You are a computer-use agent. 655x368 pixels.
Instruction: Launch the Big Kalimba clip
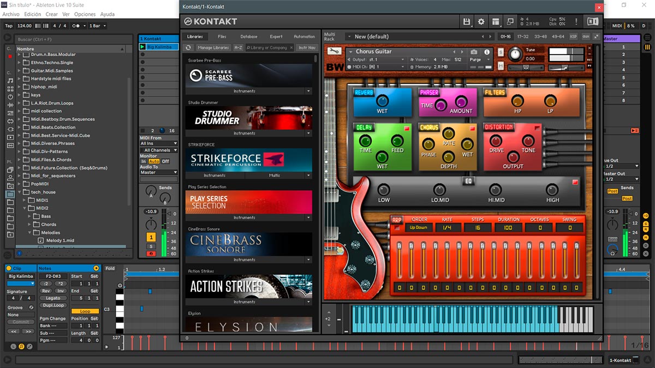pos(142,47)
